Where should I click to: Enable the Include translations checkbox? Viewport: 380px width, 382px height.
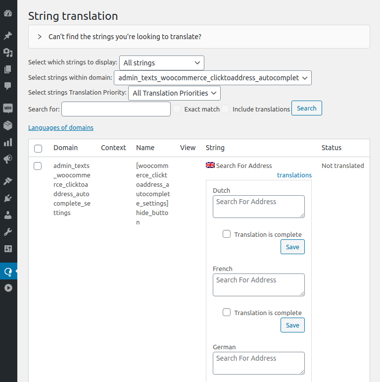(x=225, y=109)
